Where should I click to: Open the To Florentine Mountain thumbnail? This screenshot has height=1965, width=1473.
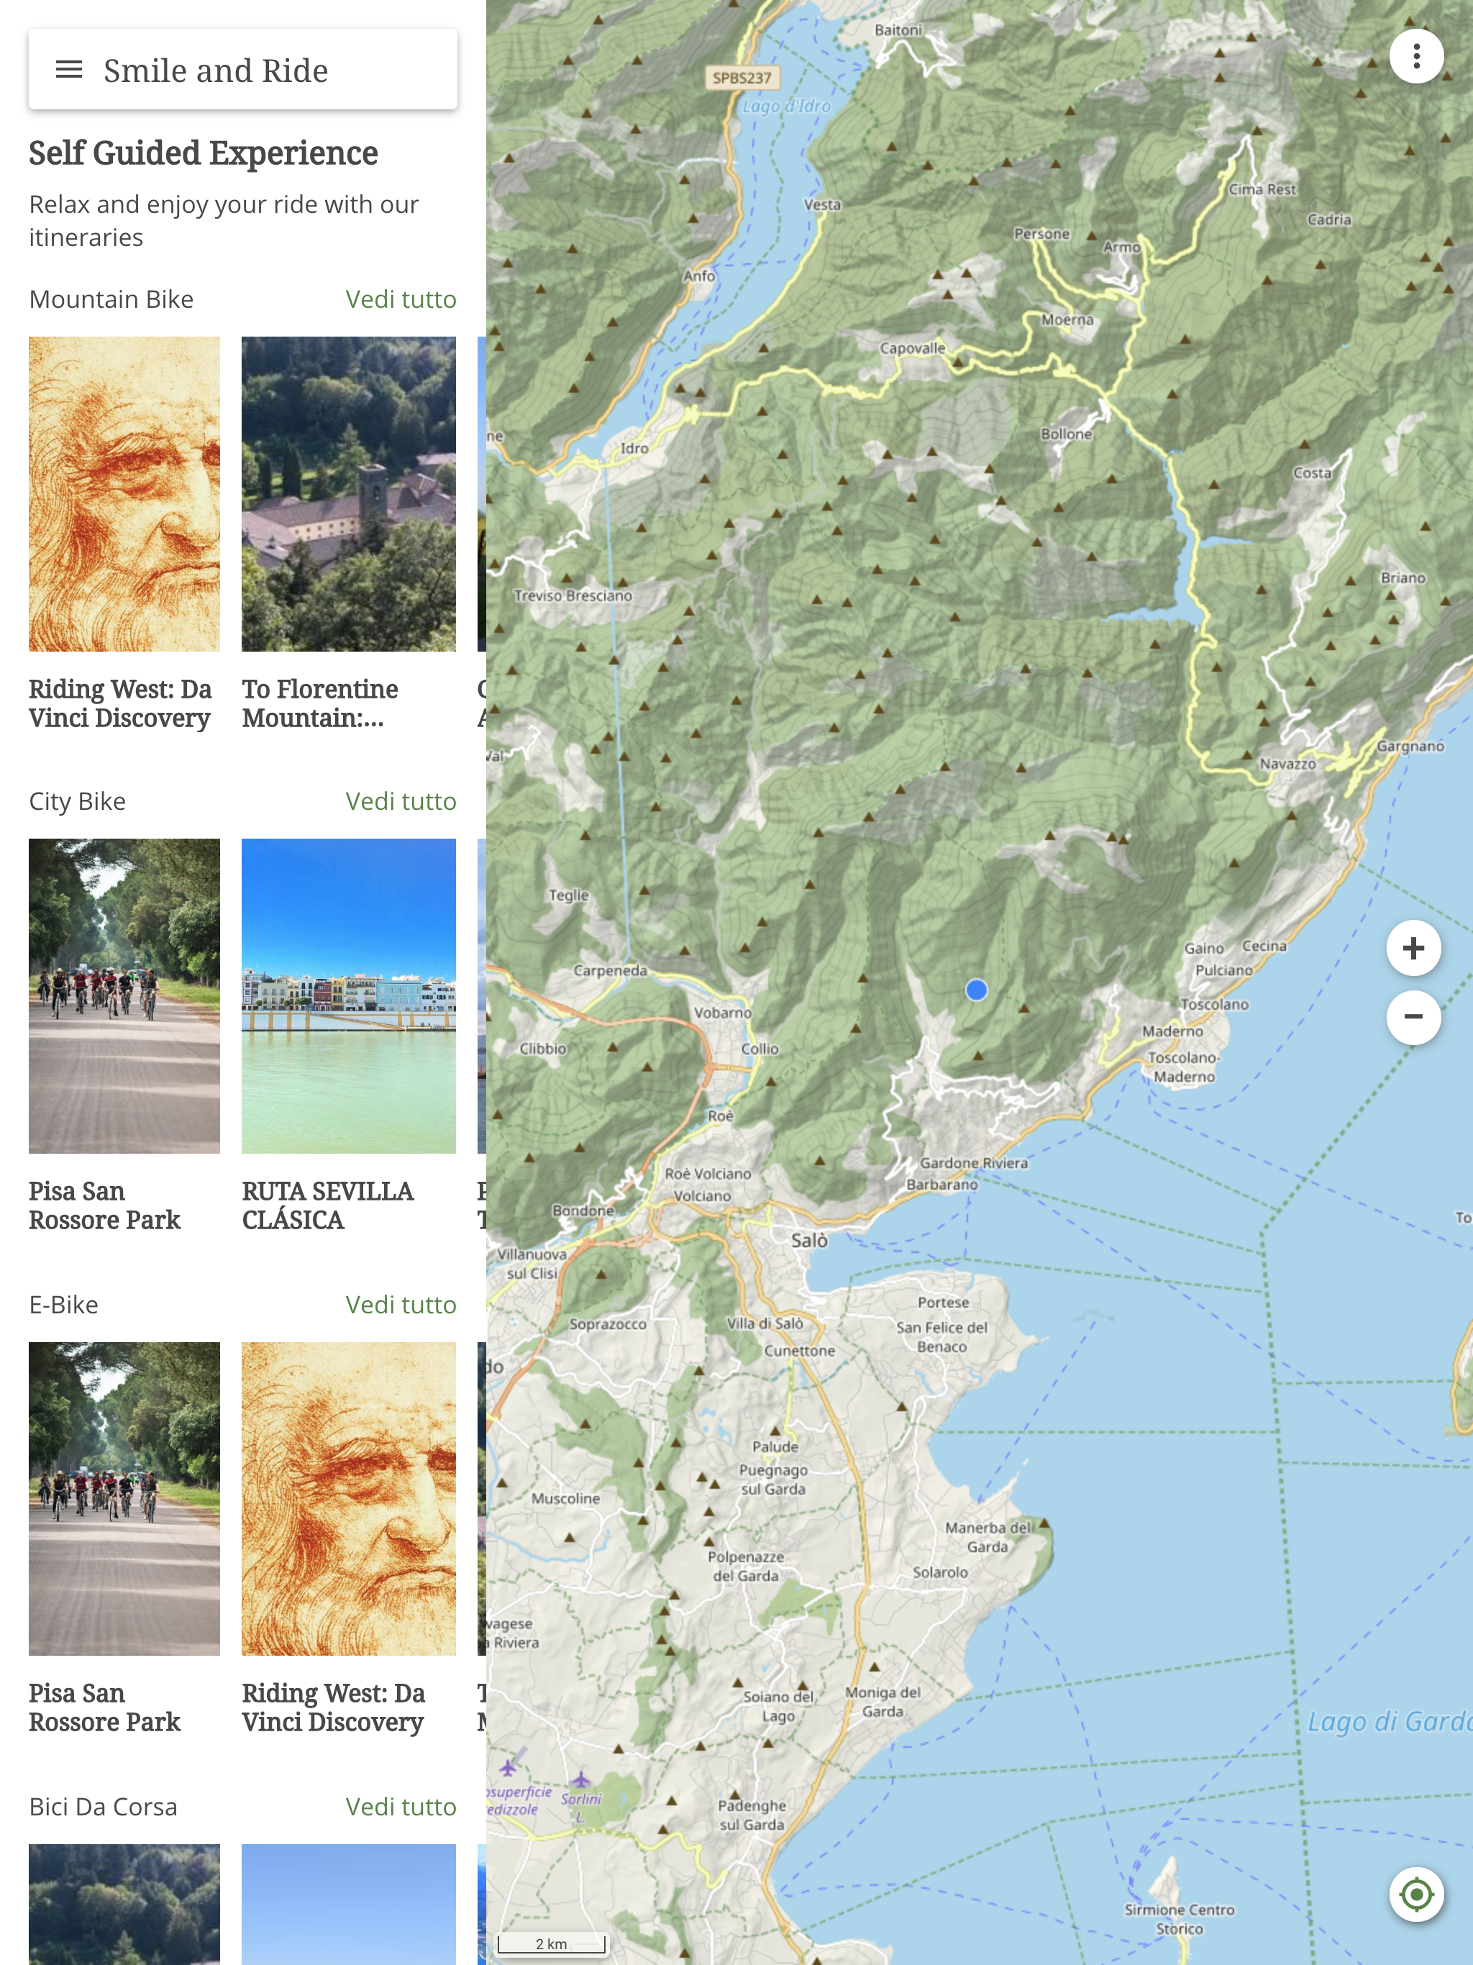pos(349,494)
